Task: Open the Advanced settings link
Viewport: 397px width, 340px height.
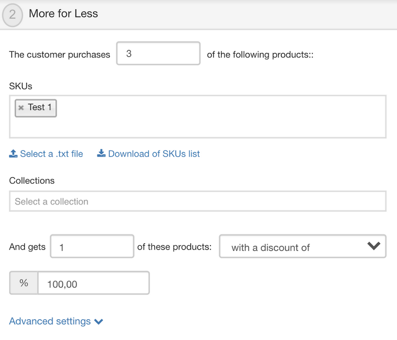Action: [x=50, y=321]
